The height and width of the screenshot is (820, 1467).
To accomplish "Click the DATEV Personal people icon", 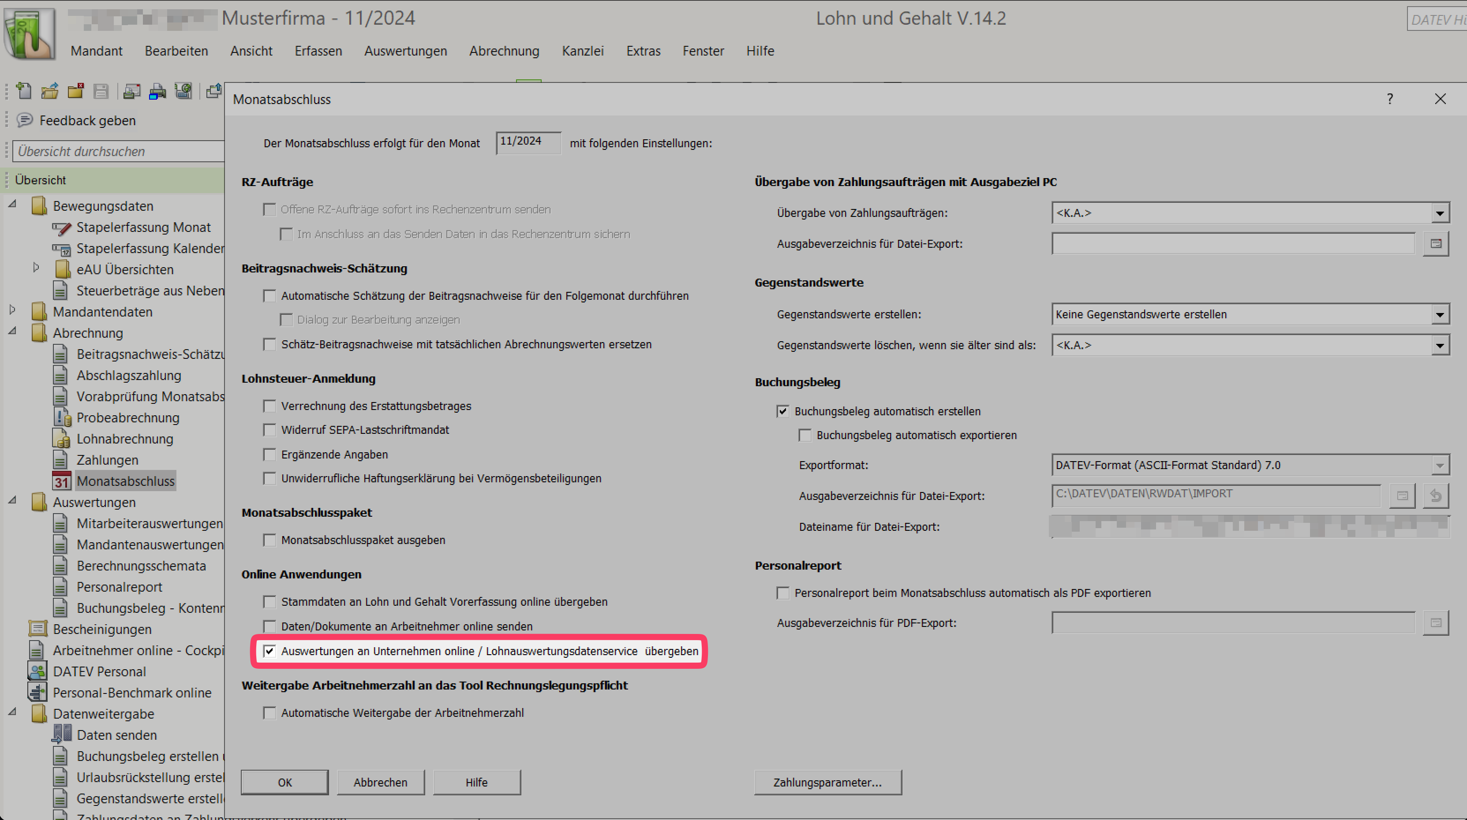I will click(x=37, y=671).
